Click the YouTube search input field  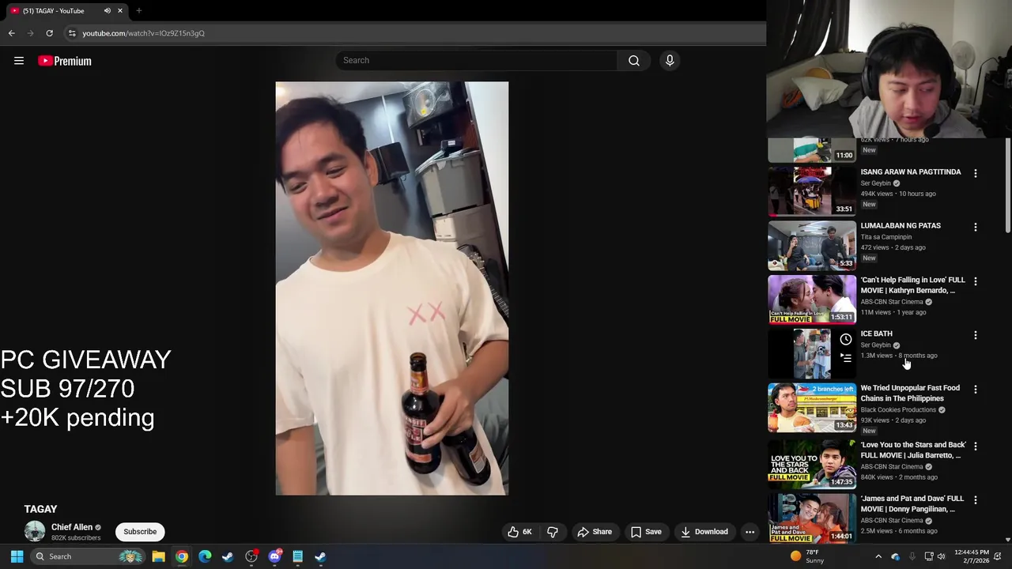pos(477,60)
